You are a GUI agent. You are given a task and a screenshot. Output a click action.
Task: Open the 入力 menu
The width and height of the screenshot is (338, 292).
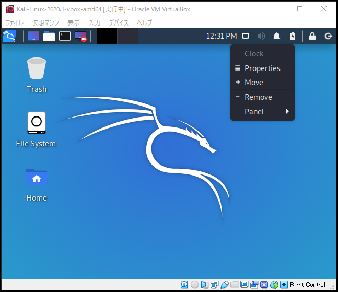coord(95,22)
